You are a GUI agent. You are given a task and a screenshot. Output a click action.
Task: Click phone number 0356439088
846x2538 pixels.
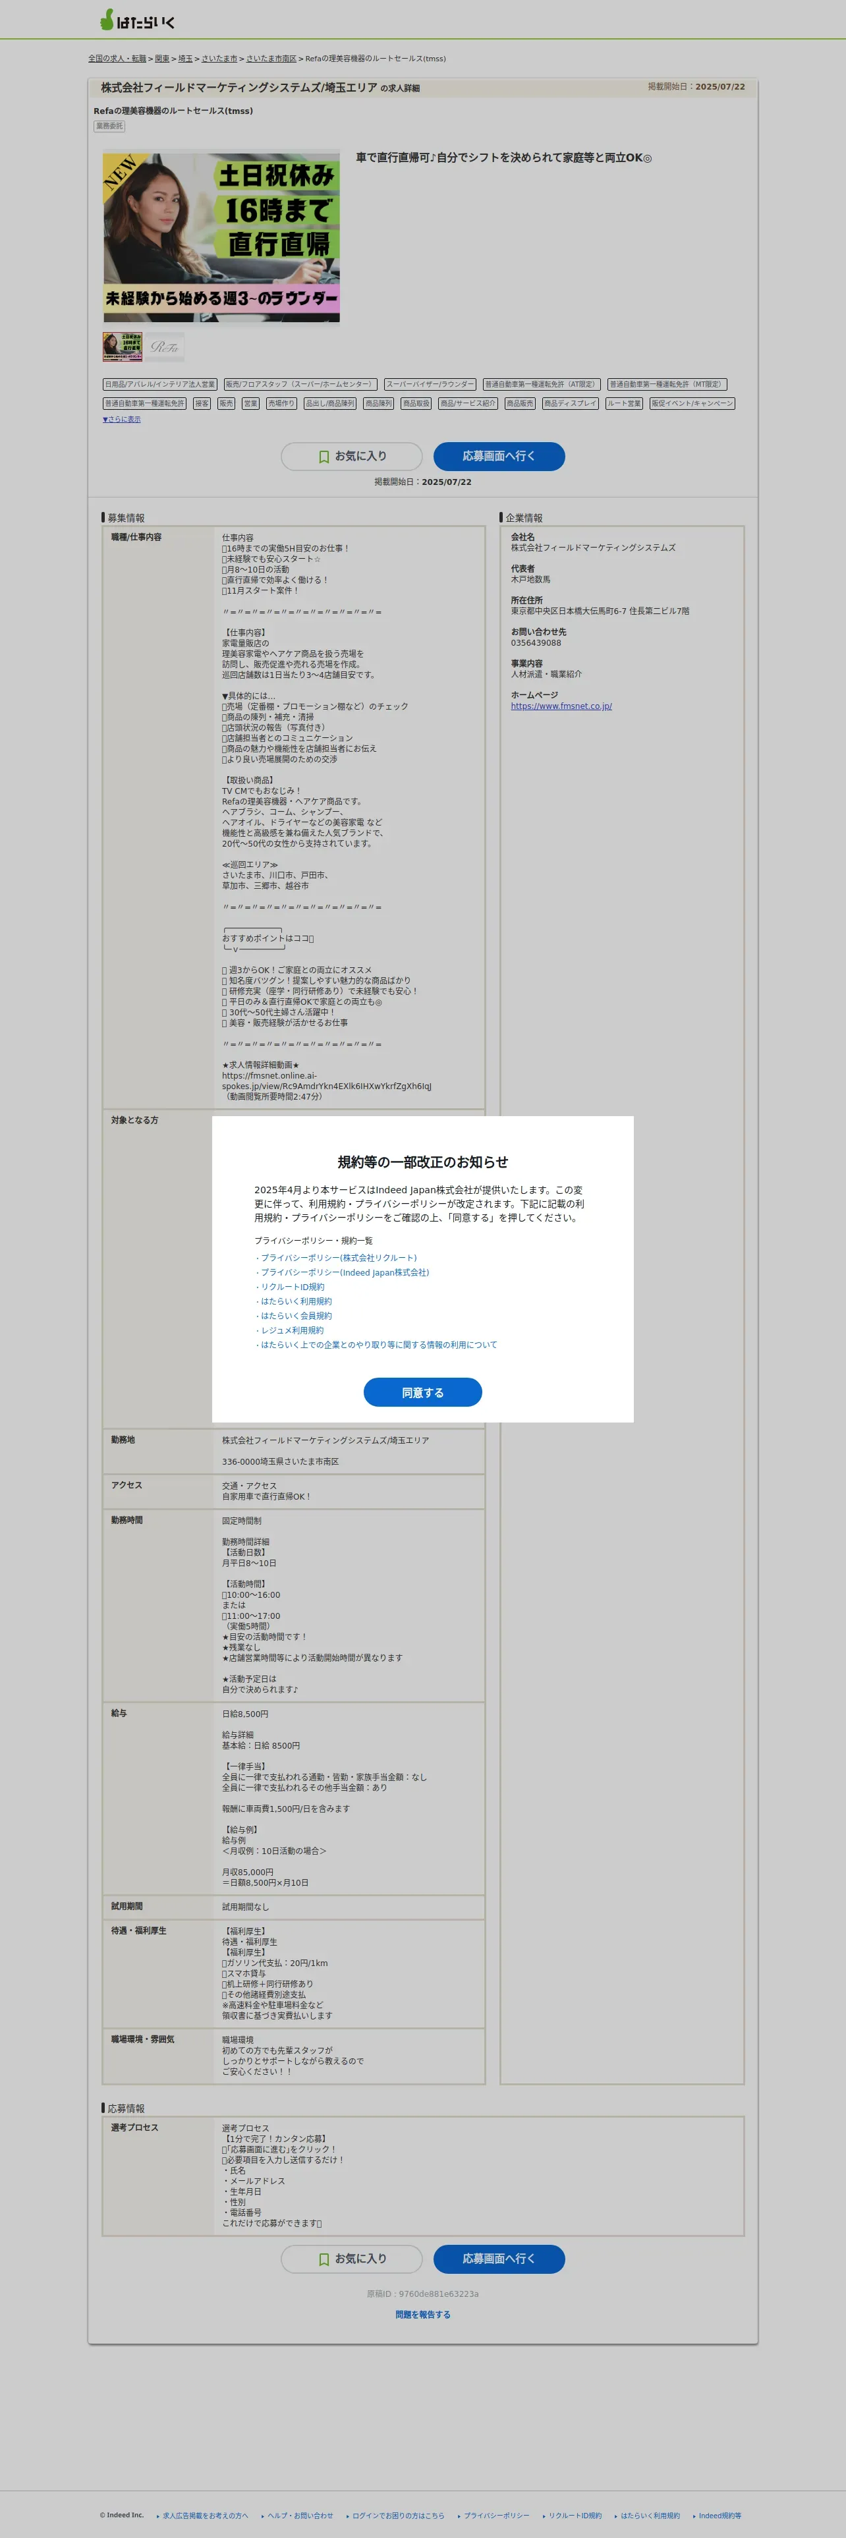click(x=536, y=643)
